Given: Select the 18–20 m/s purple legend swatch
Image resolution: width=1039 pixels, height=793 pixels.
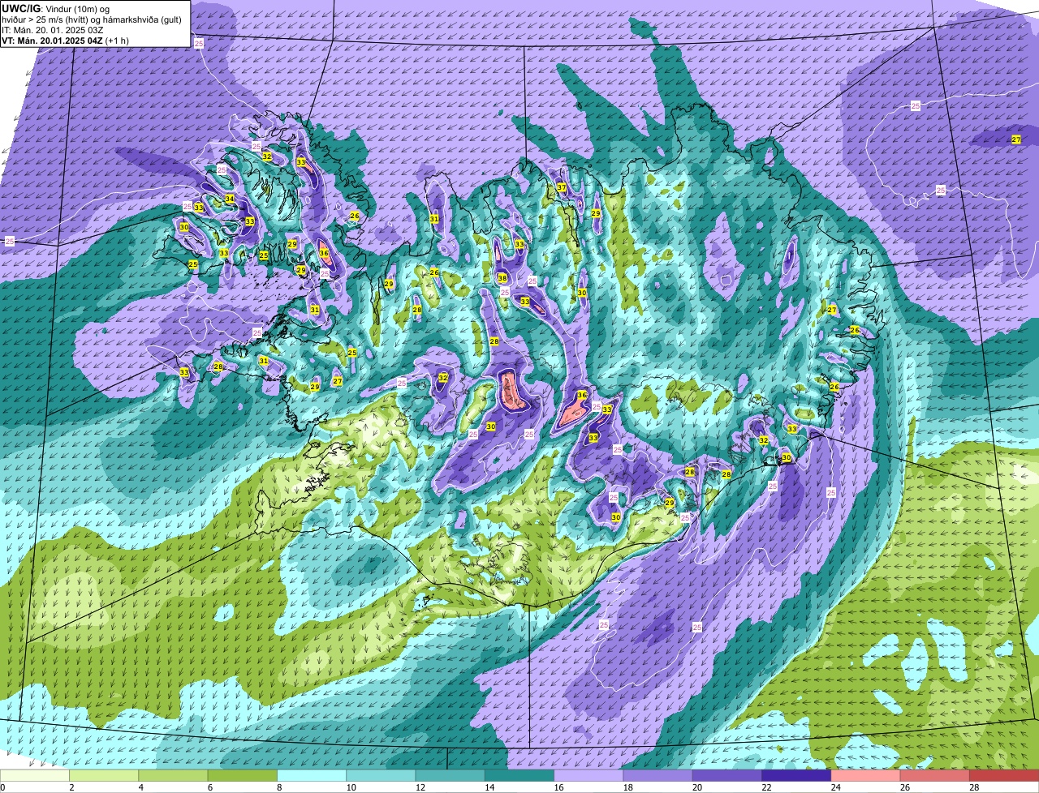Looking at the screenshot, I should click(x=657, y=776).
